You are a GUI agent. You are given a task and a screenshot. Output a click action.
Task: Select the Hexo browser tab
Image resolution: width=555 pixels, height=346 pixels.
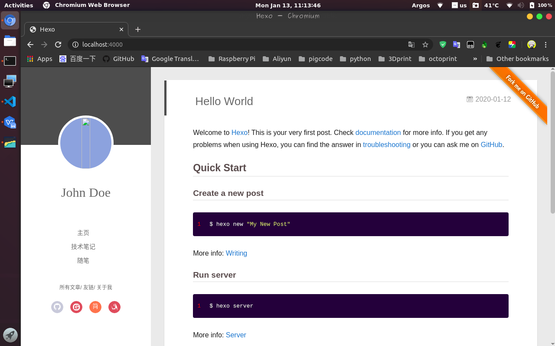coord(76,29)
